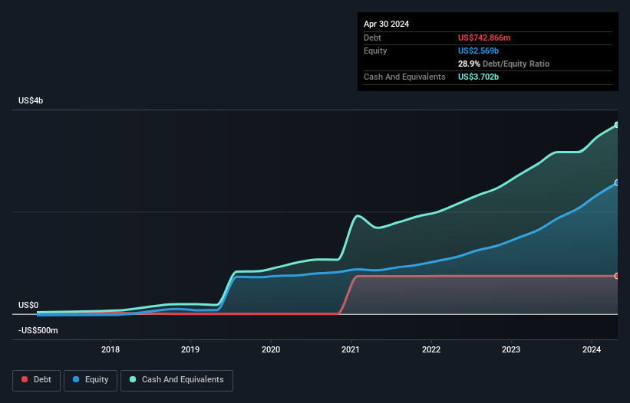Screen dimensions: 630x403
Task: Click the 2021 x-axis label
Action: (351, 349)
